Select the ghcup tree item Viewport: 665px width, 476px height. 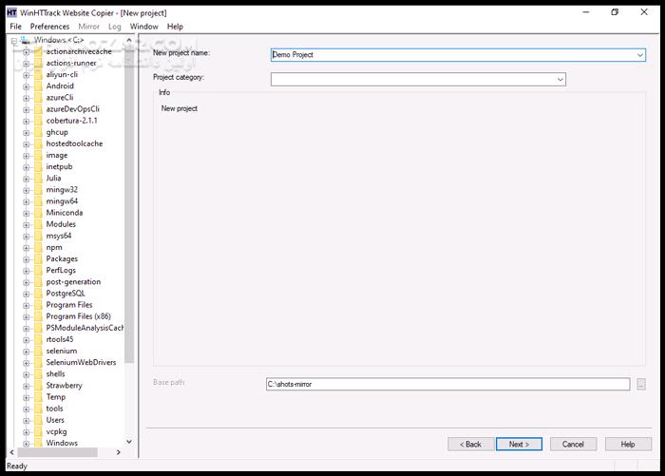tap(57, 132)
